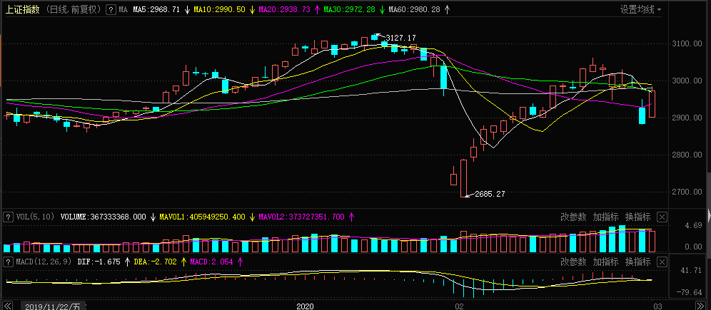711x310 pixels.
Task: Click 换指标 in the VOL panel
Action: 637,217
